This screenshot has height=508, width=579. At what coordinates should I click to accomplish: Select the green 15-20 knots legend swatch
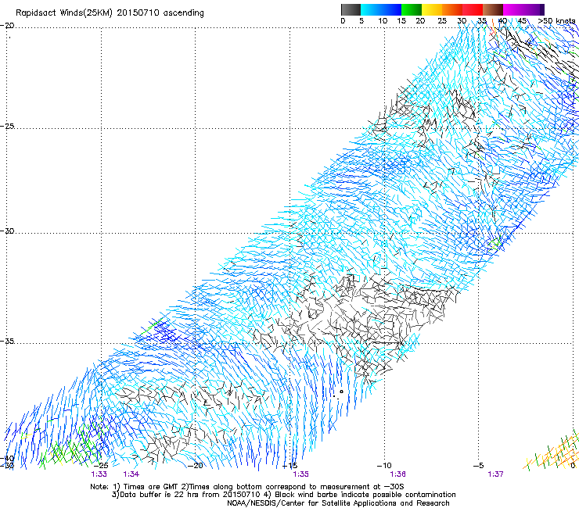(x=412, y=9)
